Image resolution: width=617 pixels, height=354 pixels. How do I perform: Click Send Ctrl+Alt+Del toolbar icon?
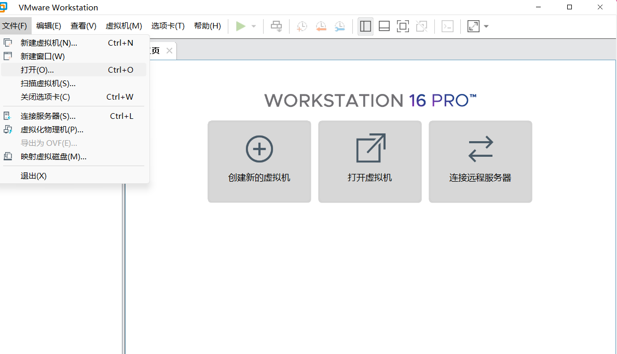point(276,26)
